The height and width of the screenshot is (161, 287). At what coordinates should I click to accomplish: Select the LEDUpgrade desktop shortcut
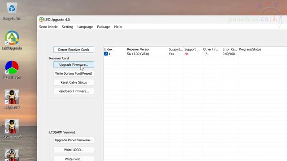coord(12,41)
